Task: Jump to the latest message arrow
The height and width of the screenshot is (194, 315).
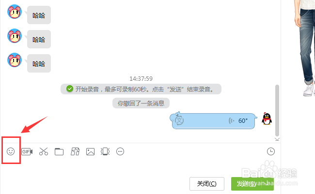Action: [277, 139]
